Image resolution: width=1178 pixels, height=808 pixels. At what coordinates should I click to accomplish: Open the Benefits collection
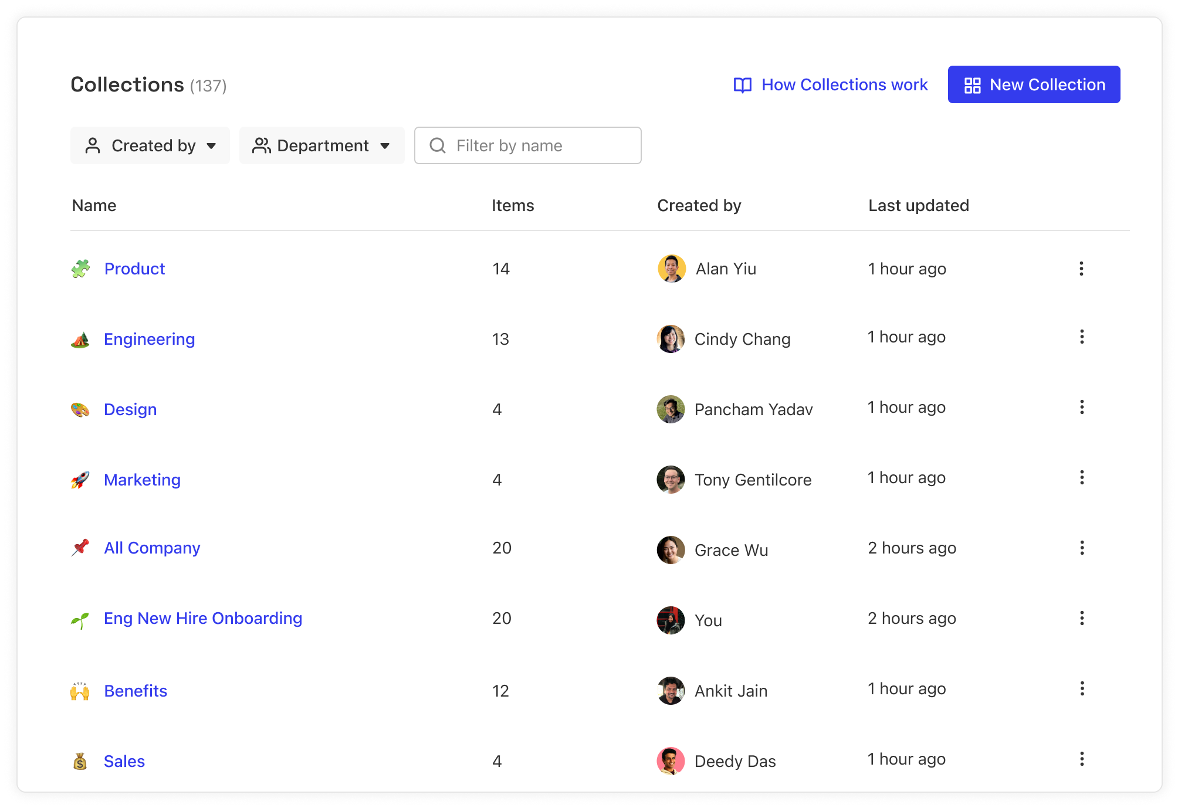[x=135, y=691]
